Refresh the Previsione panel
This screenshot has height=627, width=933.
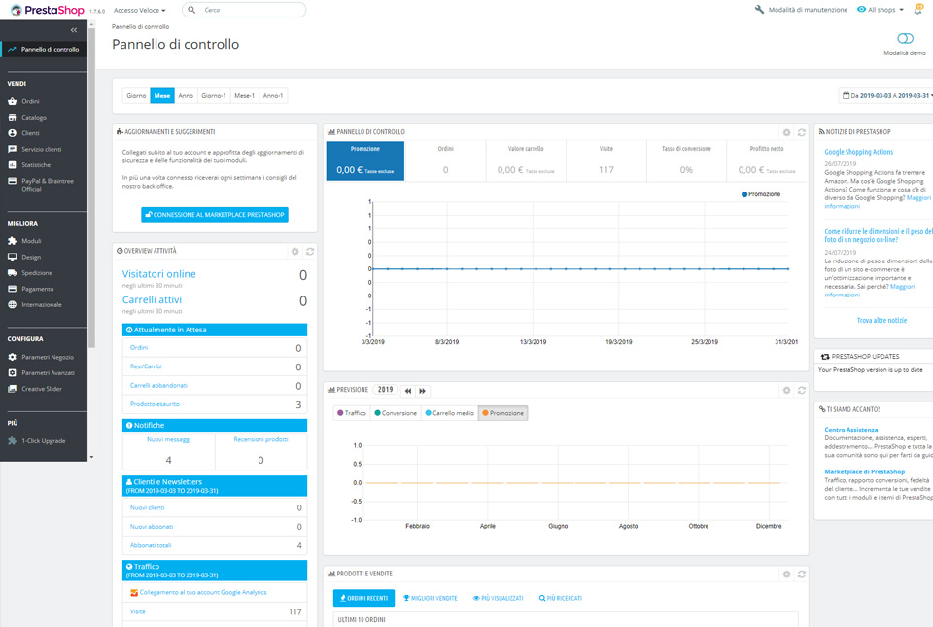click(x=802, y=390)
